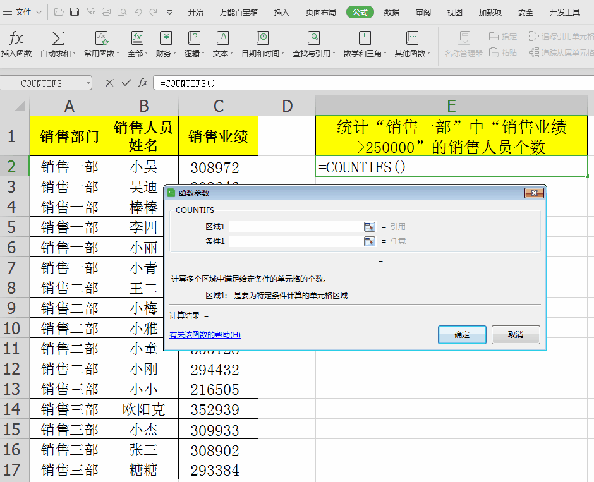Open the 常用函数 functions icon
594x482 pixels.
(x=102, y=39)
